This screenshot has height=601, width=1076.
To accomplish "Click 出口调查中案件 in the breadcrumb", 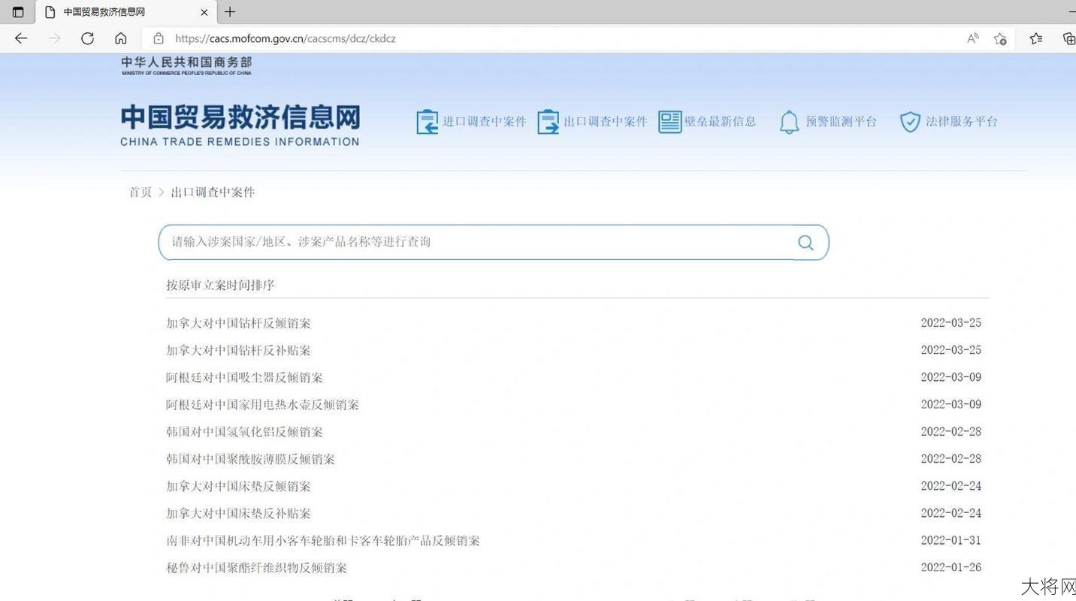I will tap(213, 192).
